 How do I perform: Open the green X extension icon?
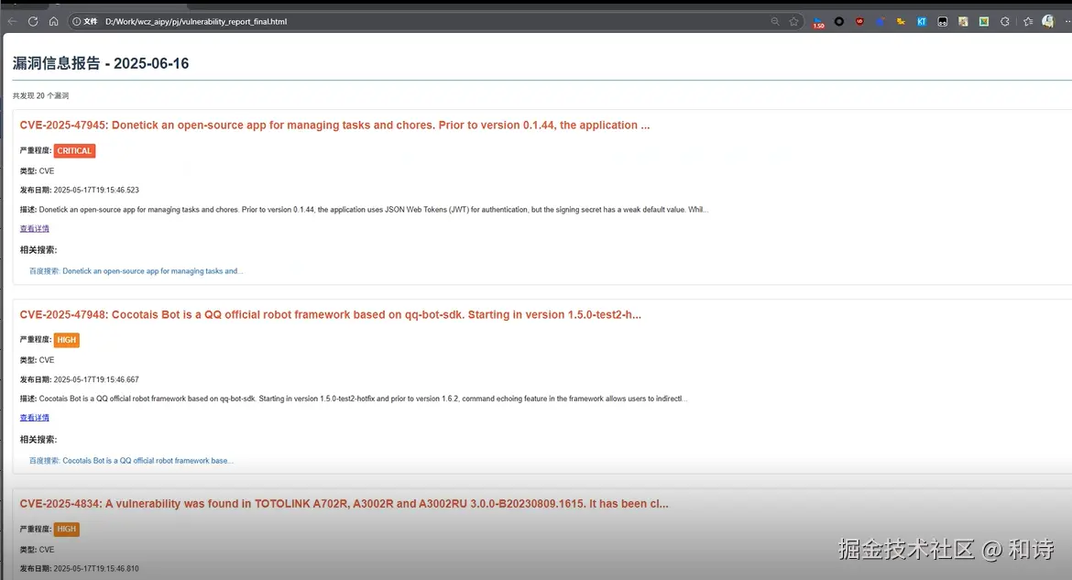point(984,22)
